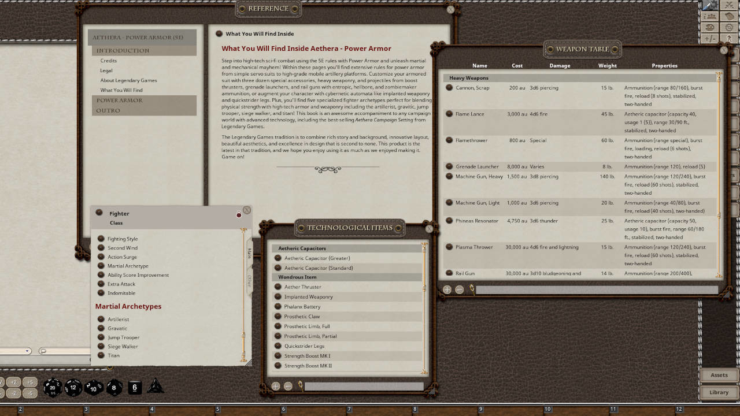Click the standing figure icon in the sidebar
740x416 pixels.
730,38
